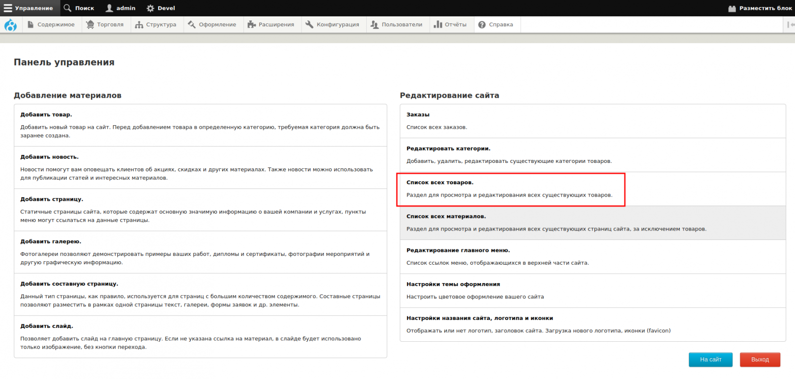
Task: Open Редактирование главного меню link
Action: coord(458,250)
